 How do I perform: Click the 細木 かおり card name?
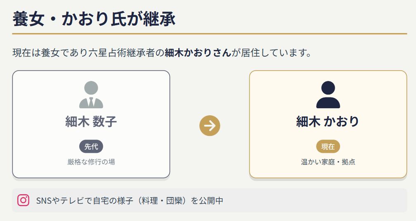[x=328, y=121]
